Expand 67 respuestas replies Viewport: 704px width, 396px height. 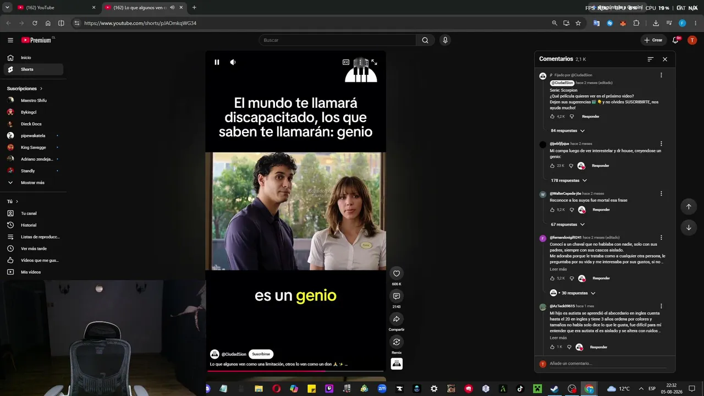(568, 224)
